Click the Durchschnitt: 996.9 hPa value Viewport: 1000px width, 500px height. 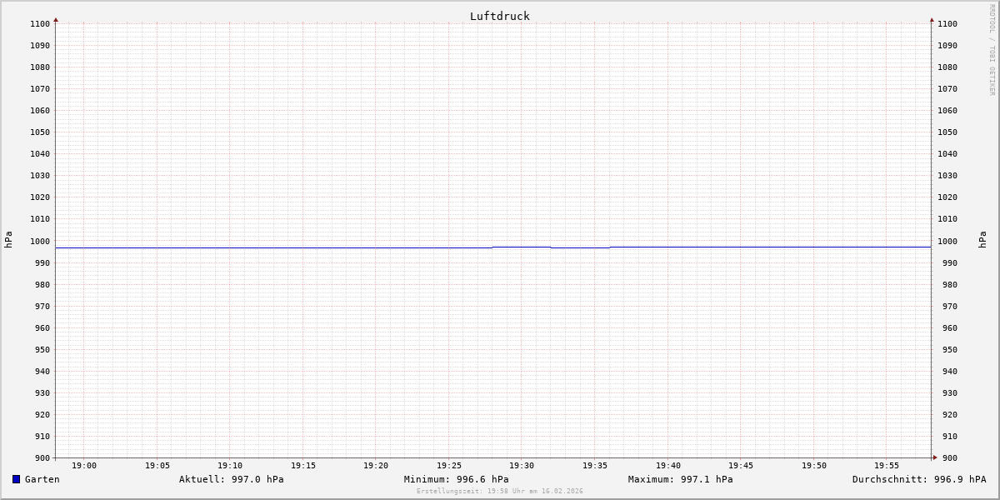pyautogui.click(x=919, y=479)
